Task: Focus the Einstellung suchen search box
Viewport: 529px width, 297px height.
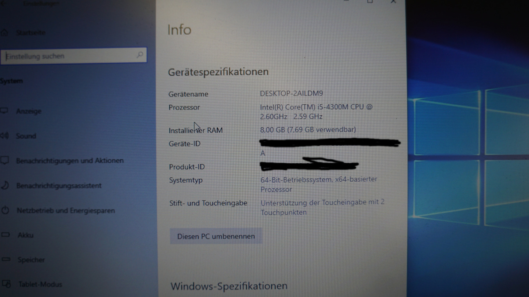Action: tap(74, 55)
